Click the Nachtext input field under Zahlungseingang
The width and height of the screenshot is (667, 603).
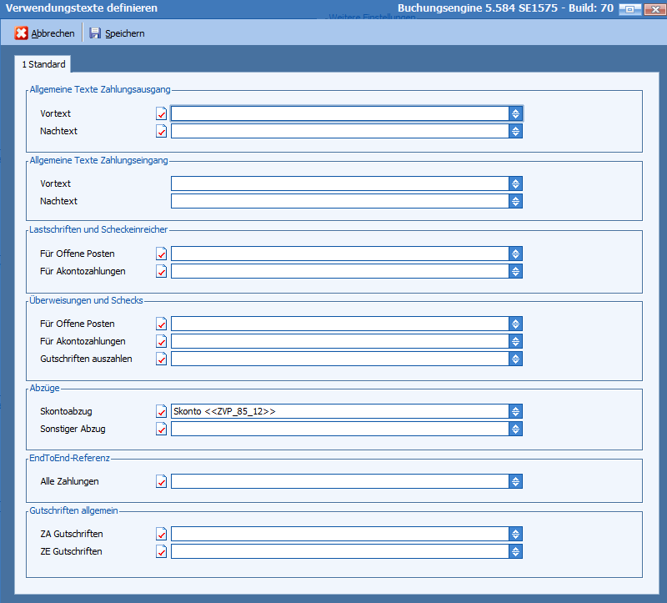(339, 201)
